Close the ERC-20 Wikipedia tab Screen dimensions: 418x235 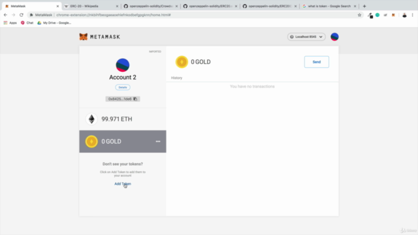click(117, 6)
